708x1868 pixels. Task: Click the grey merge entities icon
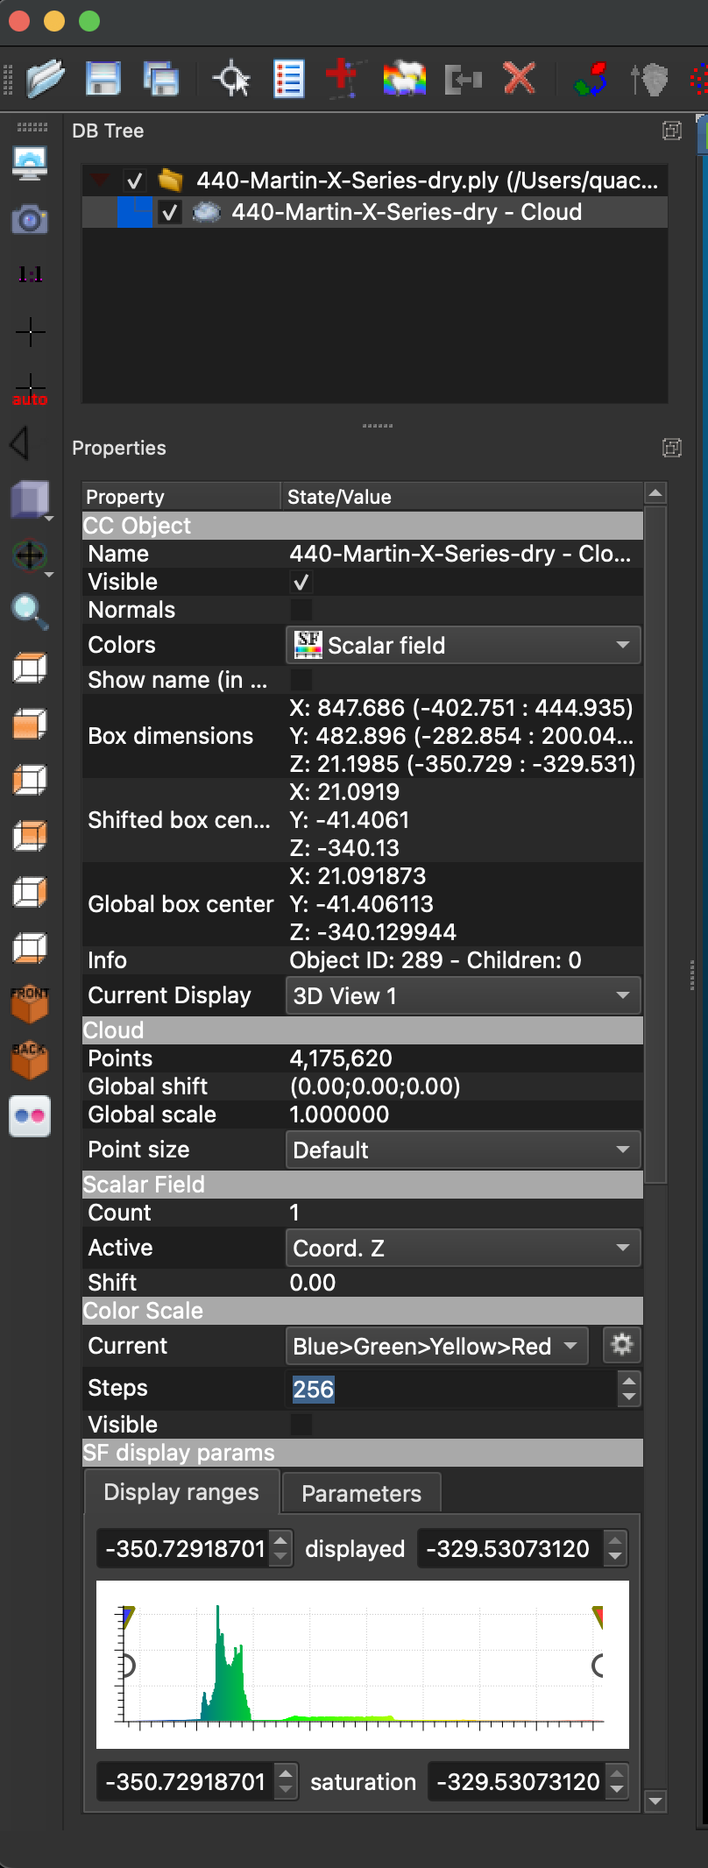464,80
